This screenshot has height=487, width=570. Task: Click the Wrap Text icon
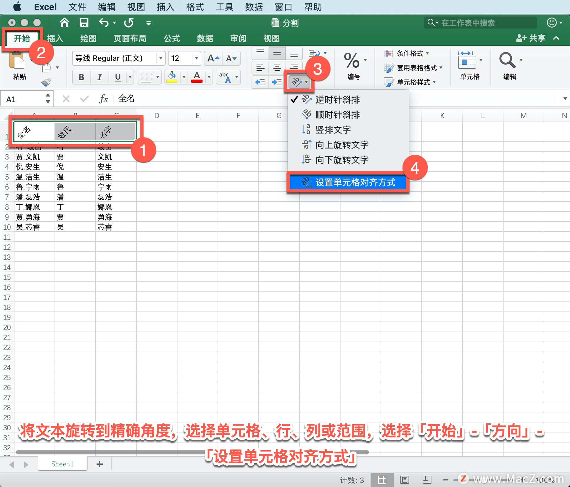314,53
